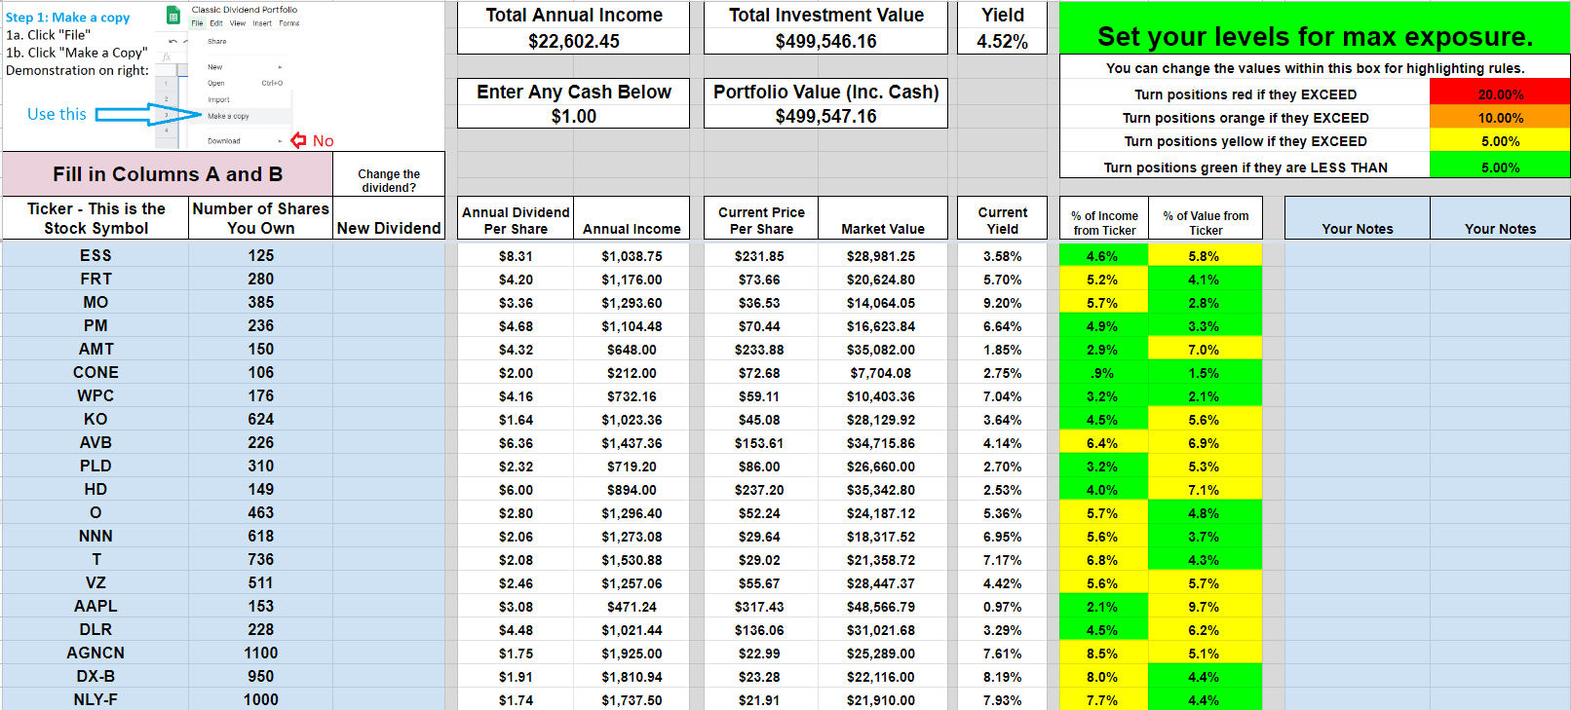Select the current price $237.20 for HD
1571x710 pixels.
click(761, 490)
